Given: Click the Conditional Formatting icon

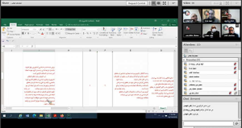Looking at the screenshot, I should tap(104, 30).
